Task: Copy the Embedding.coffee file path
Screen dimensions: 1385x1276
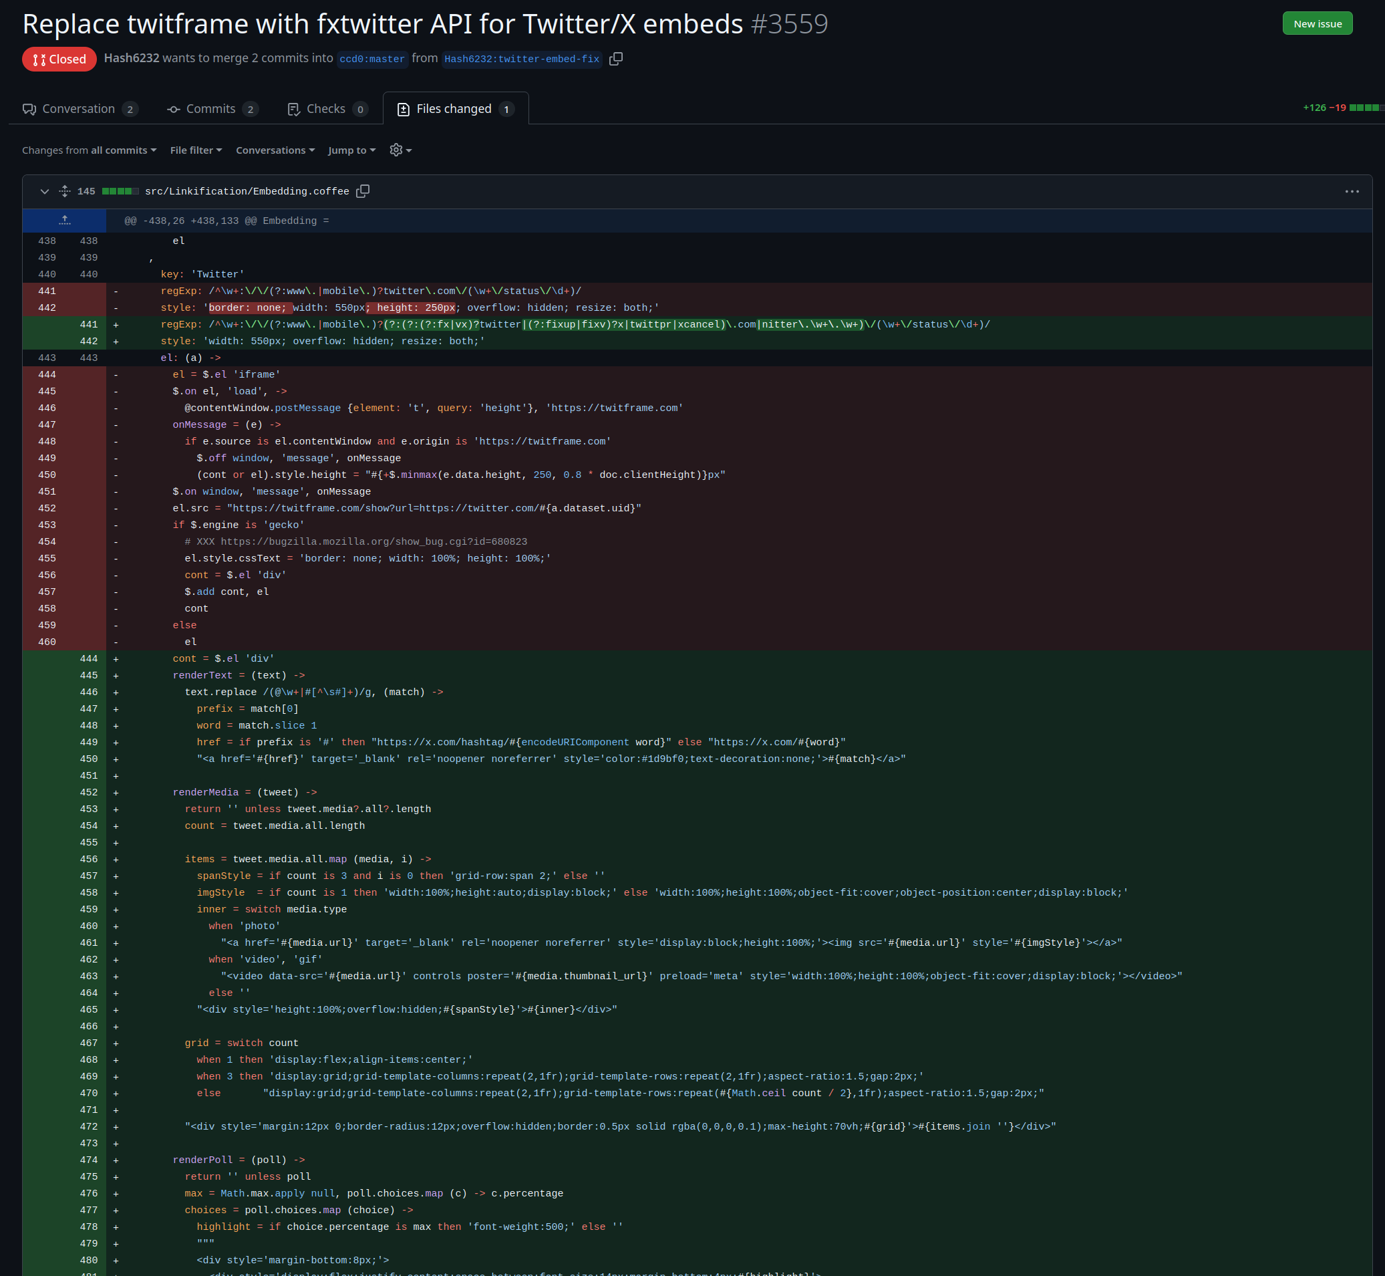Action: pos(363,191)
